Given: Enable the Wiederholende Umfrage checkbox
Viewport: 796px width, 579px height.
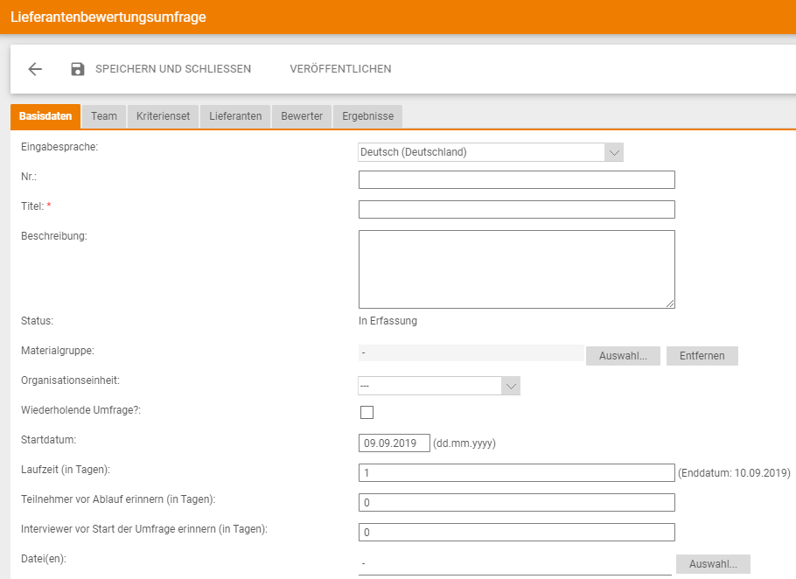Looking at the screenshot, I should click(x=367, y=413).
